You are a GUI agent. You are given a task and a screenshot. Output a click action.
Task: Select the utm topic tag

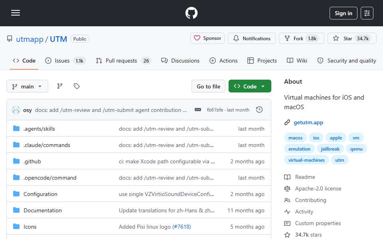(x=340, y=160)
